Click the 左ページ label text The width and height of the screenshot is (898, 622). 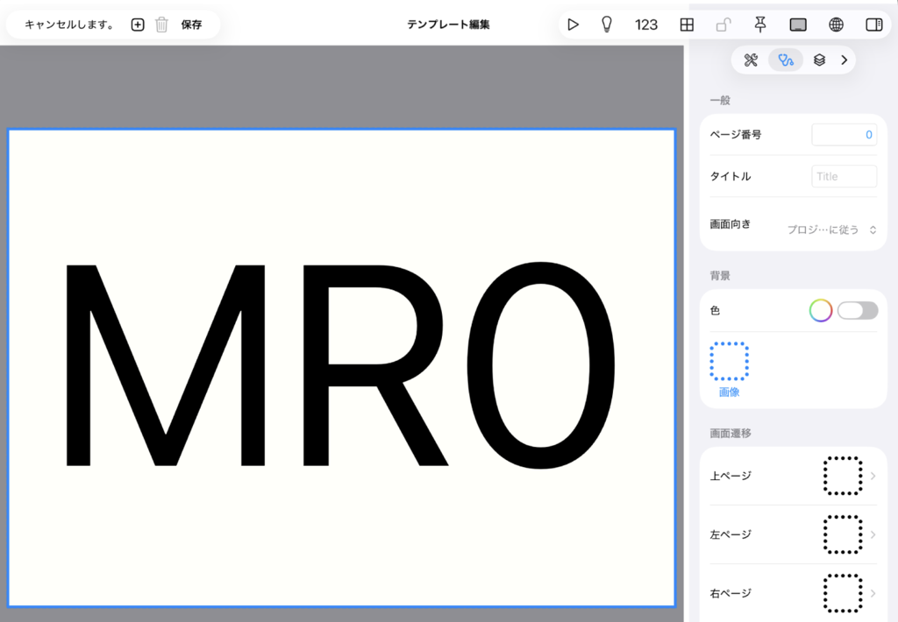click(731, 534)
